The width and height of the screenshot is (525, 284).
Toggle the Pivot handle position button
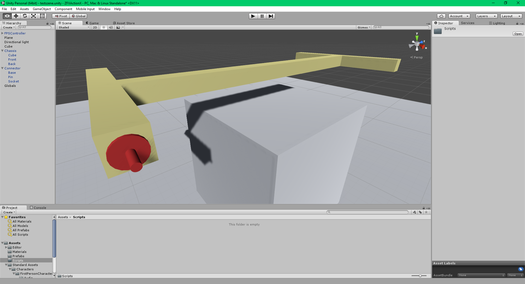click(x=61, y=16)
